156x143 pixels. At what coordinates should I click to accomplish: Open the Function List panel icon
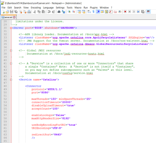pos(111,12)
